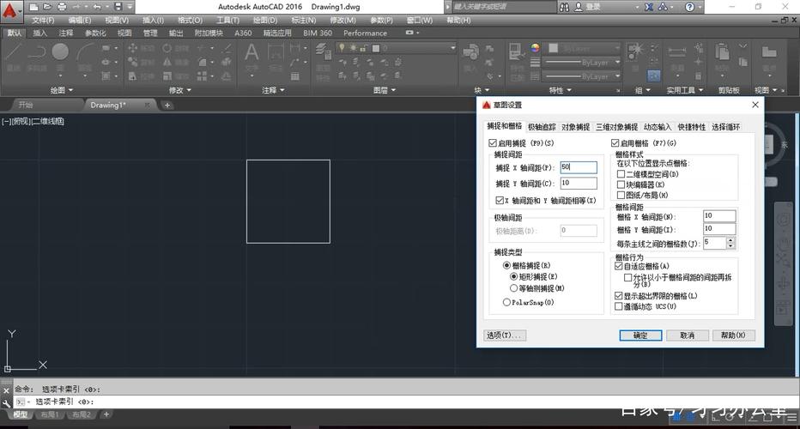The height and width of the screenshot is (429, 800).
Task: Click the 确定 button
Action: [x=640, y=335]
